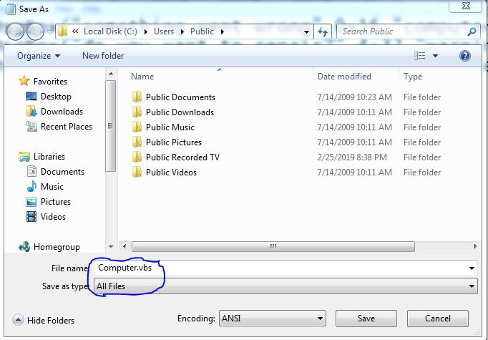This screenshot has width=488, height=340.
Task: Expand the Save as type dropdown
Action: pos(472,286)
